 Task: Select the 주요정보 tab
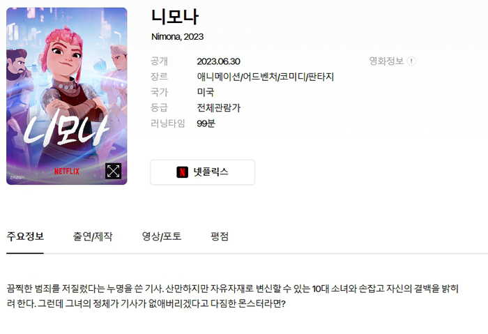click(25, 236)
